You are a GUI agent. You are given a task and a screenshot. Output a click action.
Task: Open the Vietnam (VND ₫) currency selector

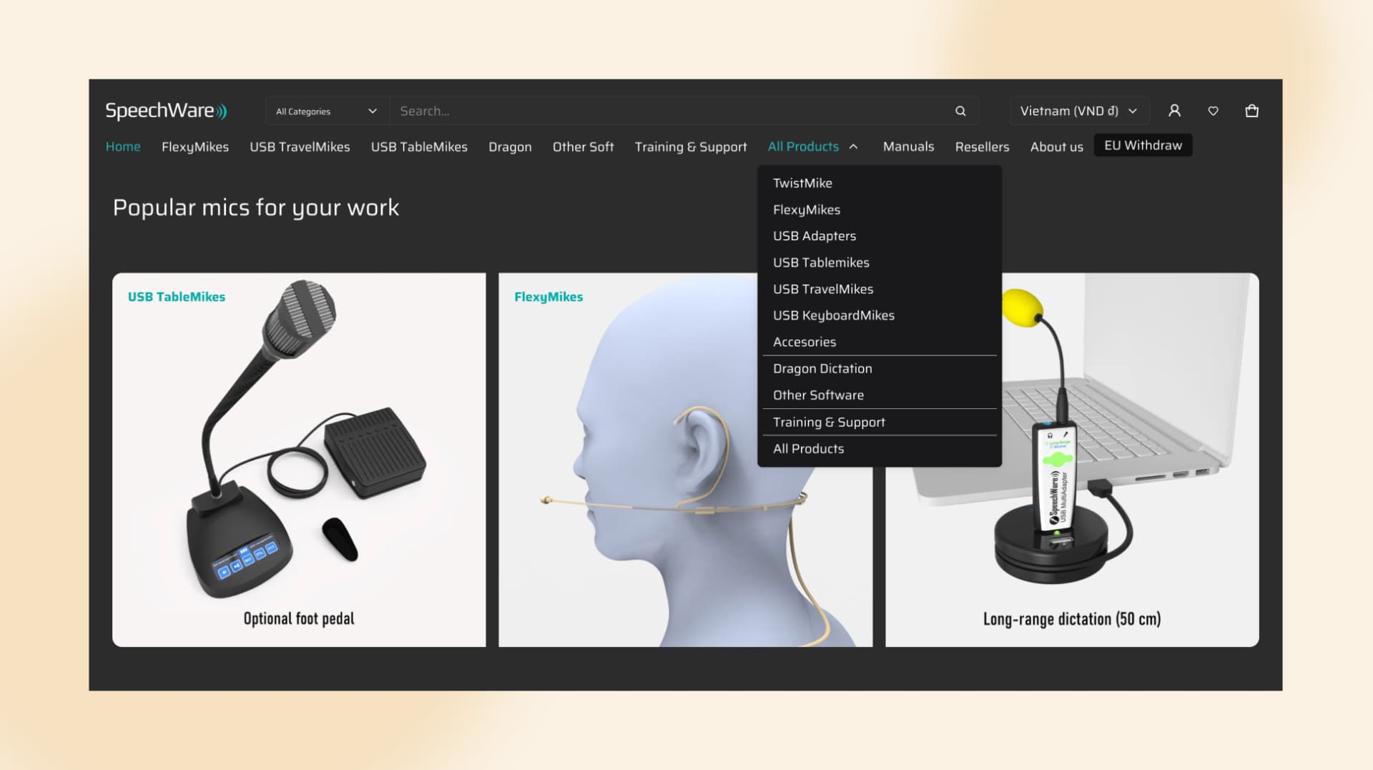[1078, 111]
